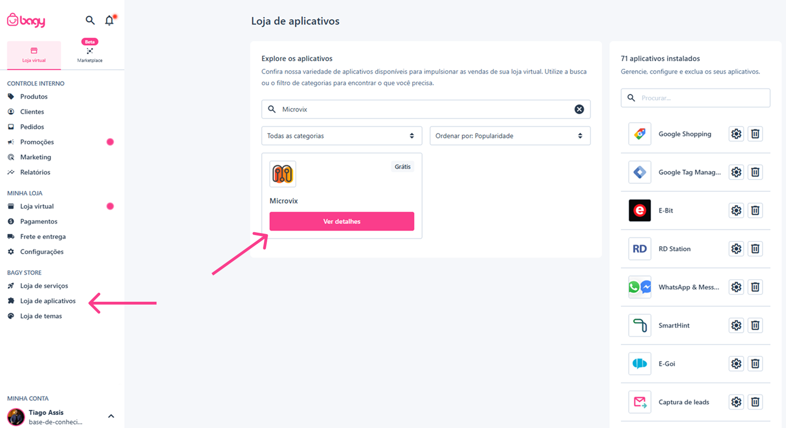Select the Loja virtual tab
This screenshot has width=786, height=428.
point(34,55)
